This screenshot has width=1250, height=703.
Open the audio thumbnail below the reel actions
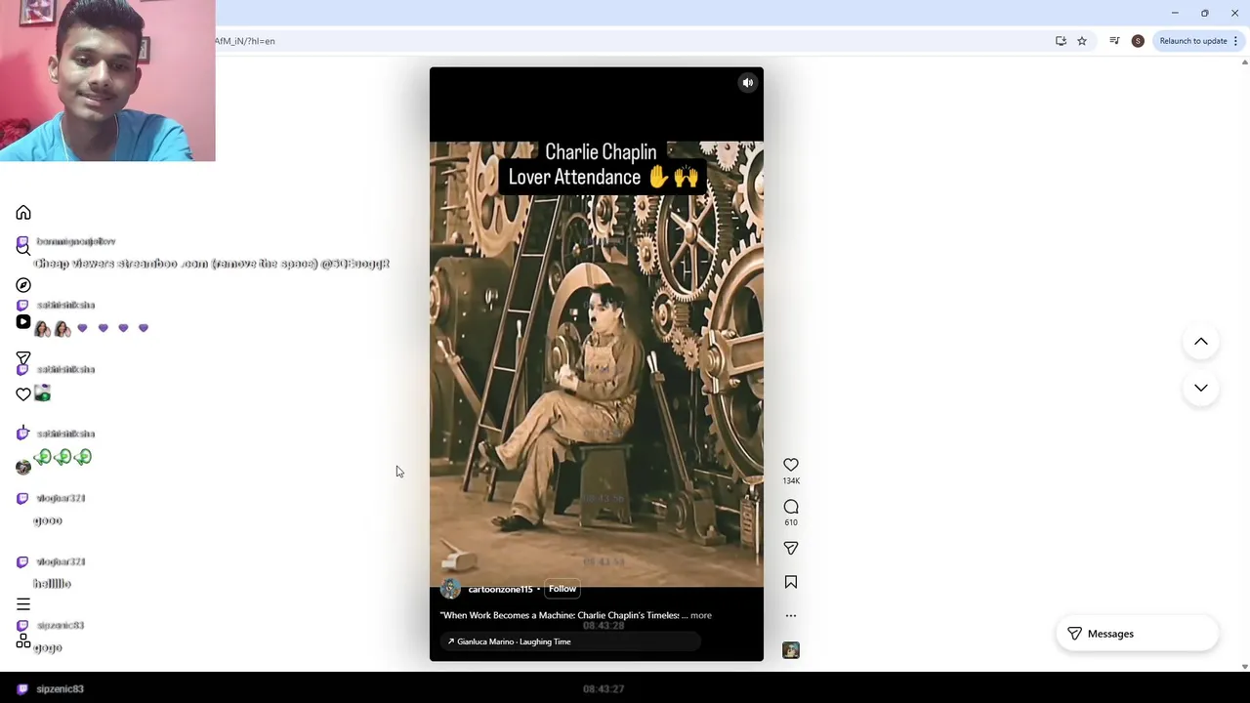point(791,650)
